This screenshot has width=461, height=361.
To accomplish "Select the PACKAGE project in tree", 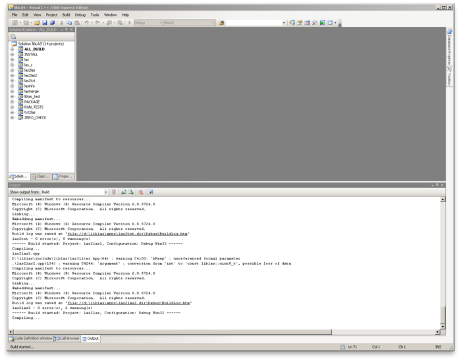I will click(32, 101).
